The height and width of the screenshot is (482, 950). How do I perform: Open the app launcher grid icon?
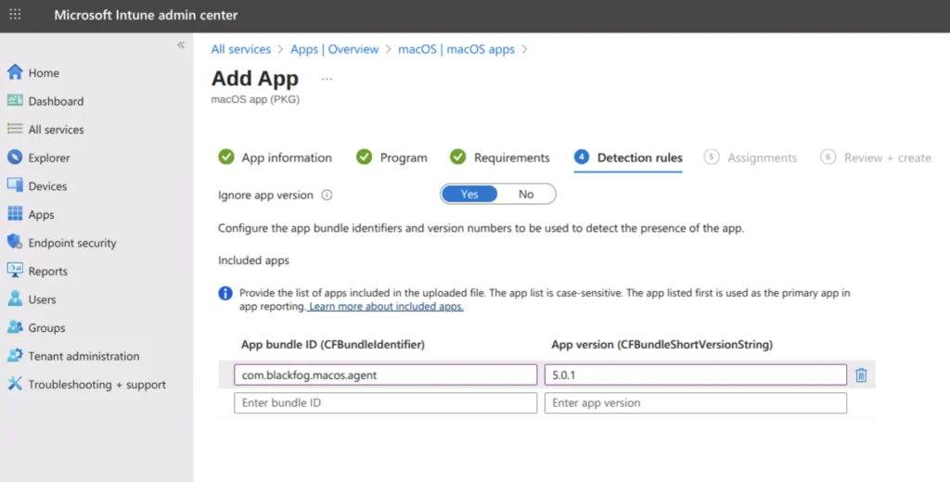pos(15,15)
